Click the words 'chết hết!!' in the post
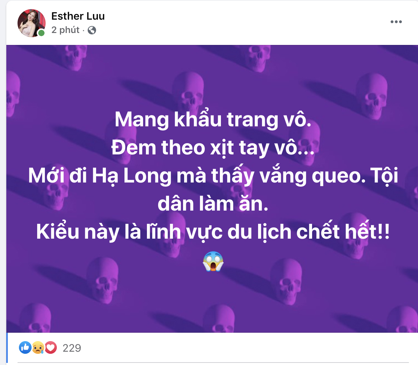Screen dimensions: 418x365 tap(343, 231)
